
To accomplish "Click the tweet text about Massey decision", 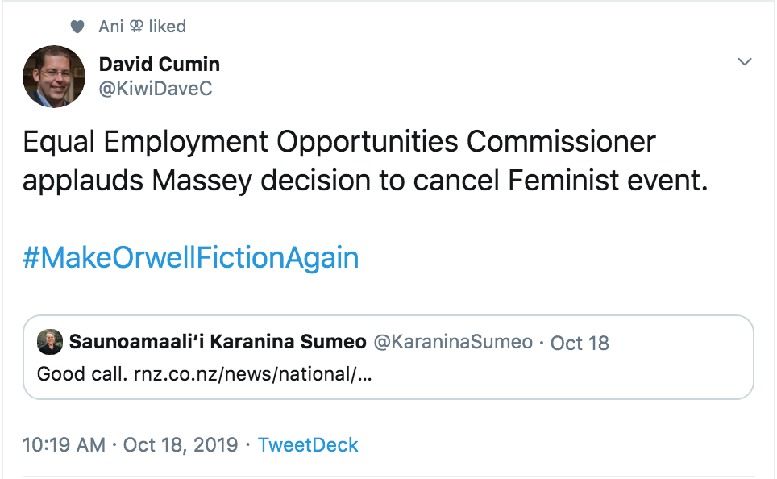I will tap(364, 180).
